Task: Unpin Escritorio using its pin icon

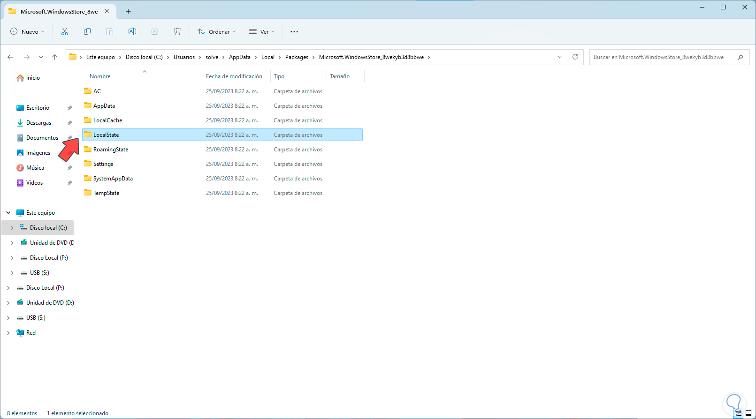Action: 69,108
